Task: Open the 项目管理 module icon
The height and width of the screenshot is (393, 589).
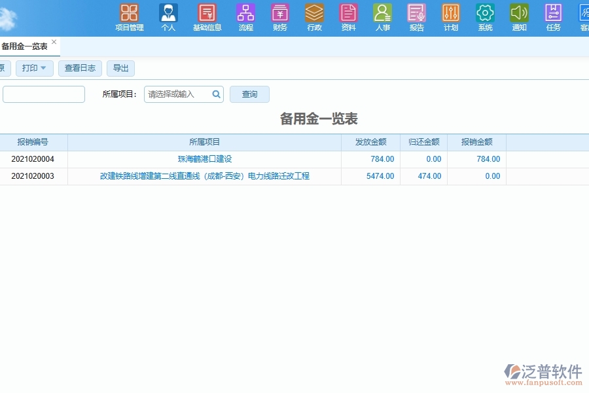Action: pyautogui.click(x=128, y=18)
